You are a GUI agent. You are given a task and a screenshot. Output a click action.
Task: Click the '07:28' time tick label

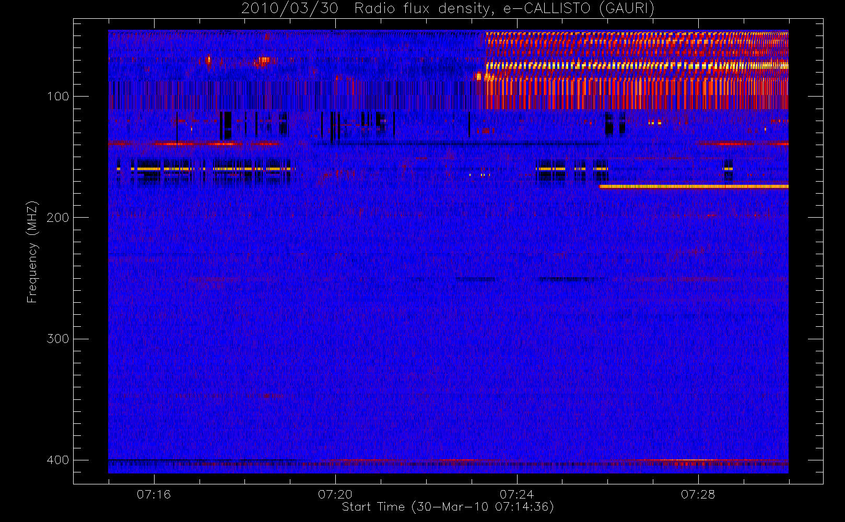click(x=698, y=494)
